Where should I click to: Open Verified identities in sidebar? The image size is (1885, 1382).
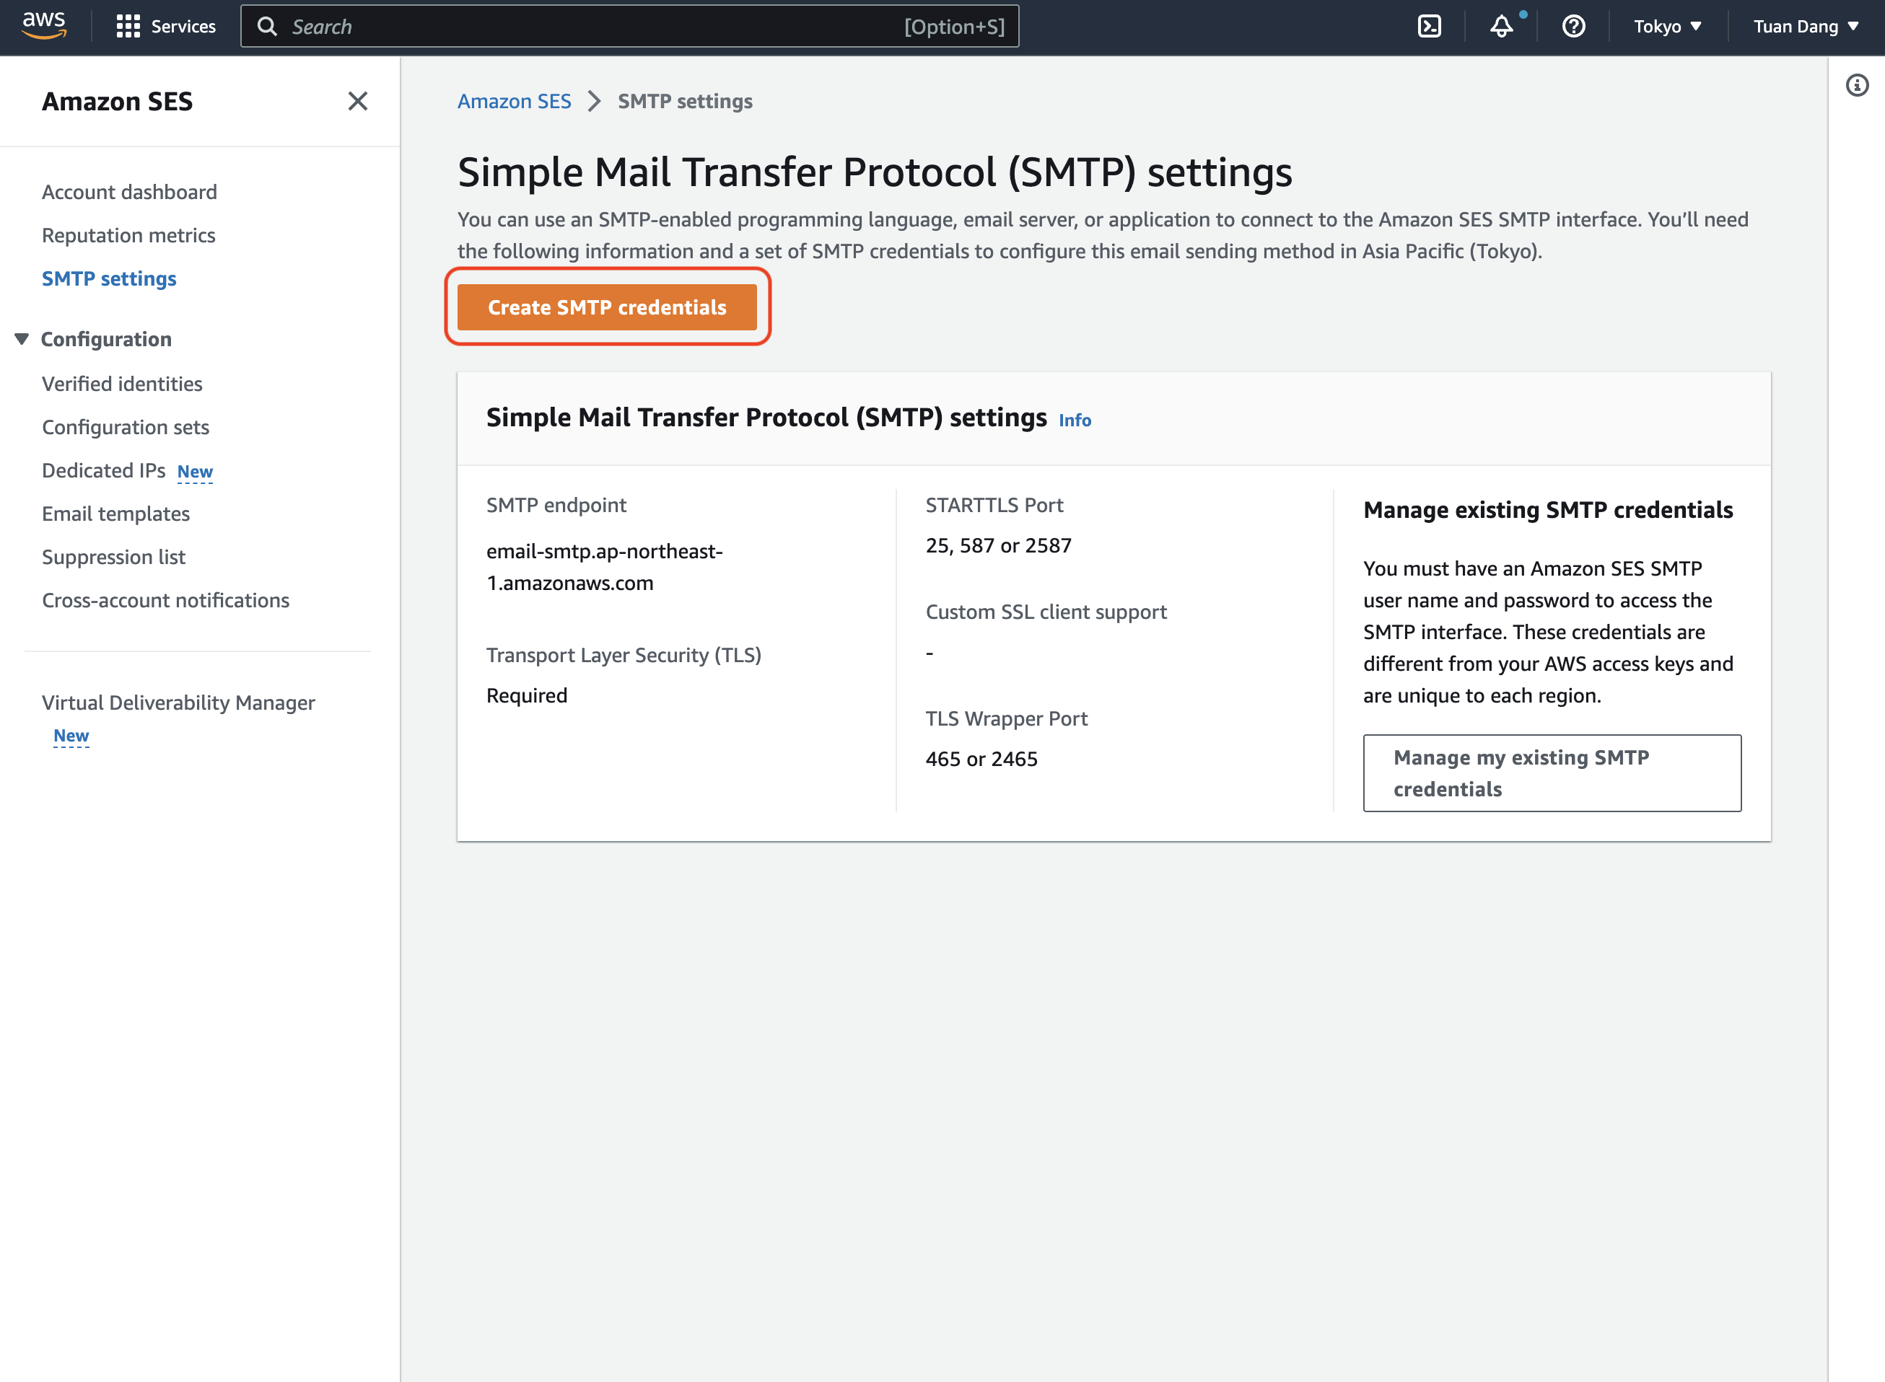[122, 383]
